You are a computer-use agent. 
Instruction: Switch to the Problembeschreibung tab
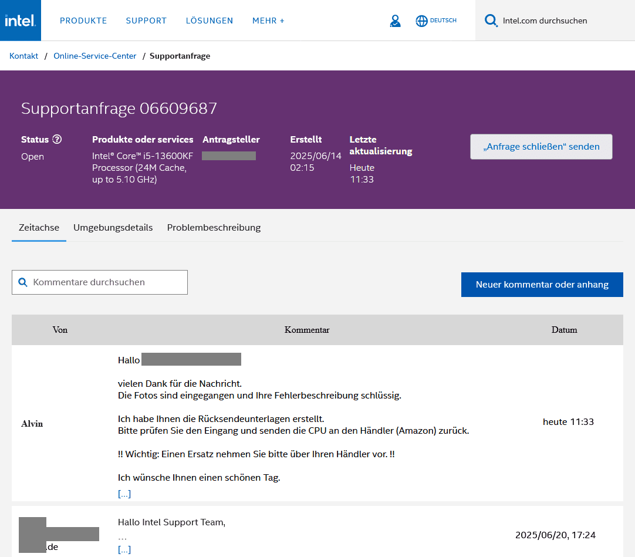pos(214,228)
